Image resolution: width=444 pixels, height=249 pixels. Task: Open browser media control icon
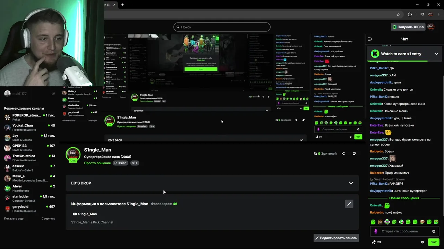[x=422, y=15]
